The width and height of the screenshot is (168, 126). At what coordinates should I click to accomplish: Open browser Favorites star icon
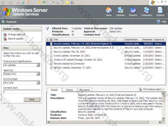pos(40,2)
